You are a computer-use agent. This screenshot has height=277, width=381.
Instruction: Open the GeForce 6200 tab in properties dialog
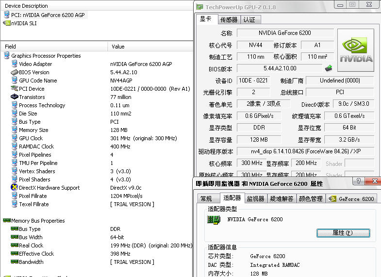(x=351, y=198)
